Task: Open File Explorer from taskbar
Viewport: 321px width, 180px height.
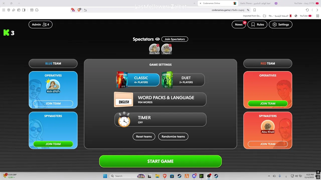Action: pos(157,176)
